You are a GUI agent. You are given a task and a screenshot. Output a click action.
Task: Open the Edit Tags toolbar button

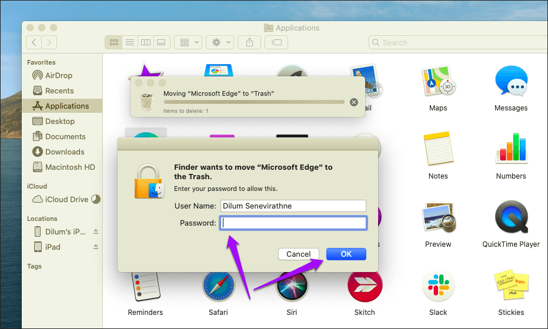pyautogui.click(x=276, y=42)
